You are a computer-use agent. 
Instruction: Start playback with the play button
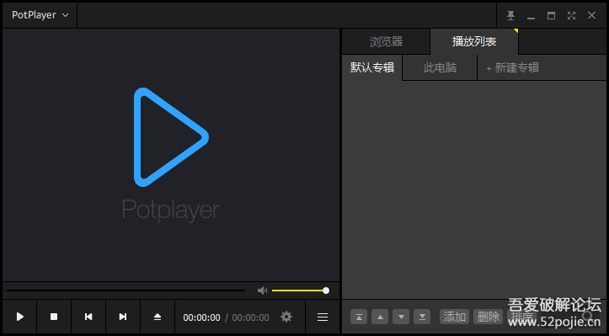pos(20,317)
